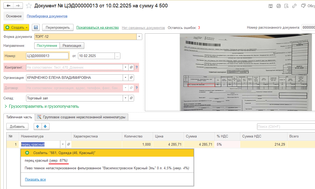
Task: Click the print icon in top right
Action: (279, 6)
